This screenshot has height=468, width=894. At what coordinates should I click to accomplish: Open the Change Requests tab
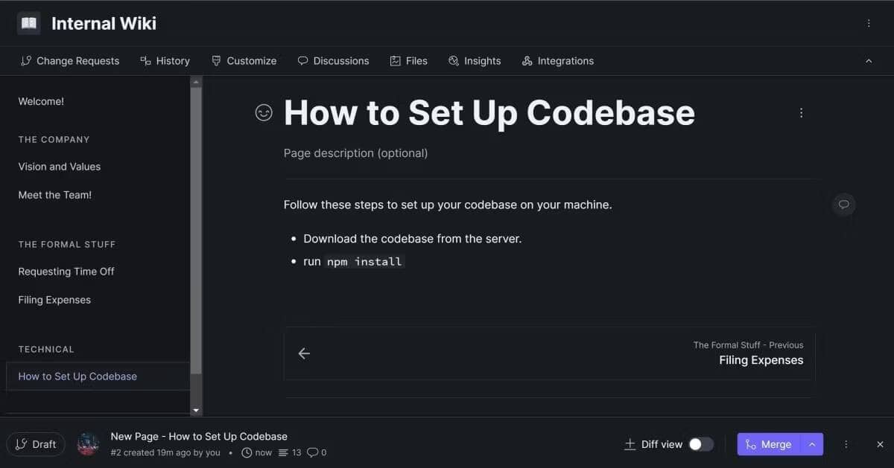(x=70, y=61)
